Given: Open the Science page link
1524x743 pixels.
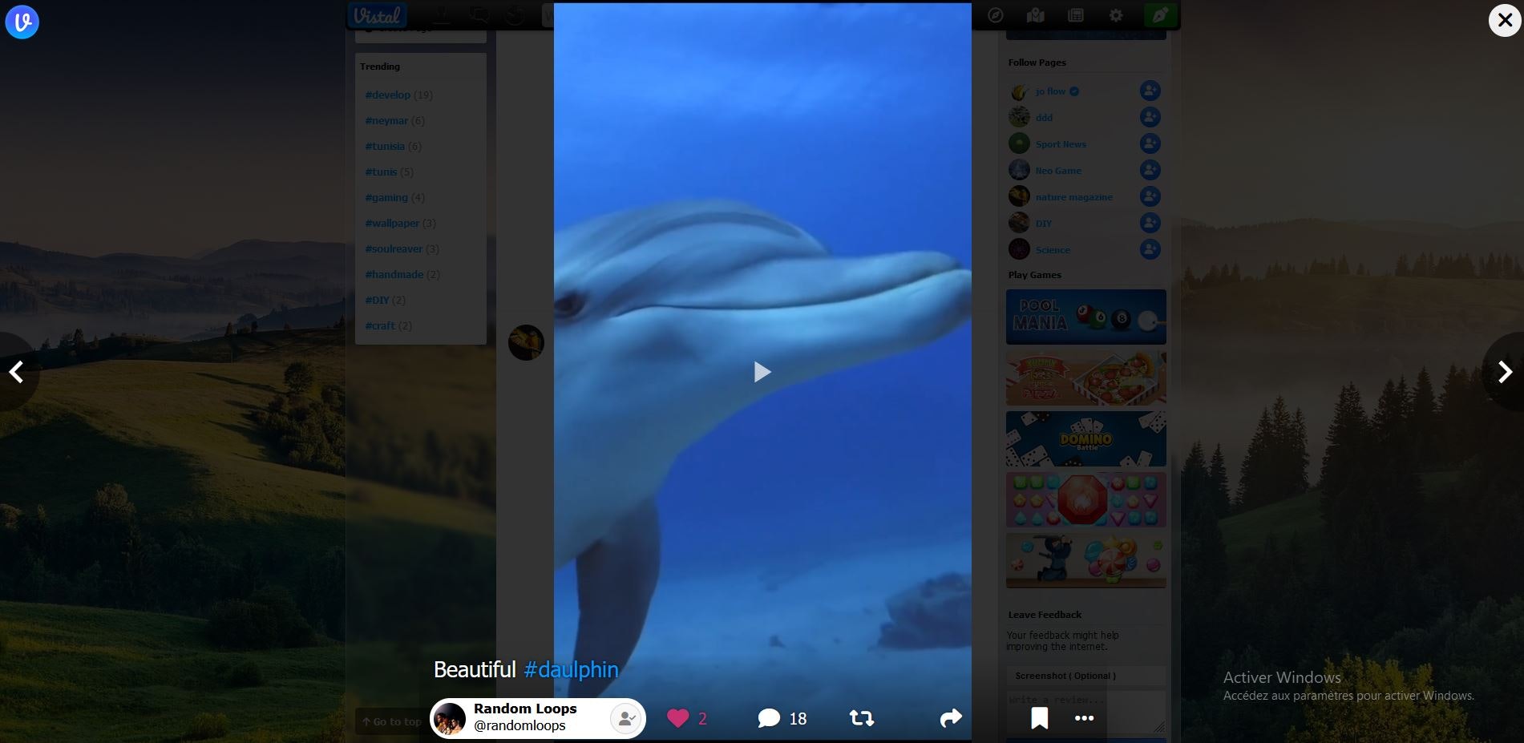Looking at the screenshot, I should pyautogui.click(x=1053, y=250).
